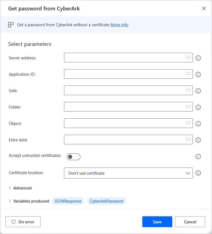Open the variable selector for Extra data
Screen dimensions: 212x234
click(188, 140)
